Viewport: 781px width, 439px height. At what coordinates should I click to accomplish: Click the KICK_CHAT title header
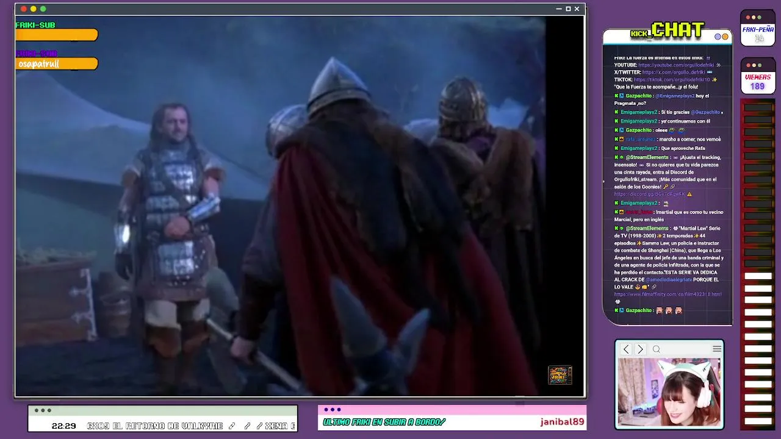pyautogui.click(x=667, y=30)
